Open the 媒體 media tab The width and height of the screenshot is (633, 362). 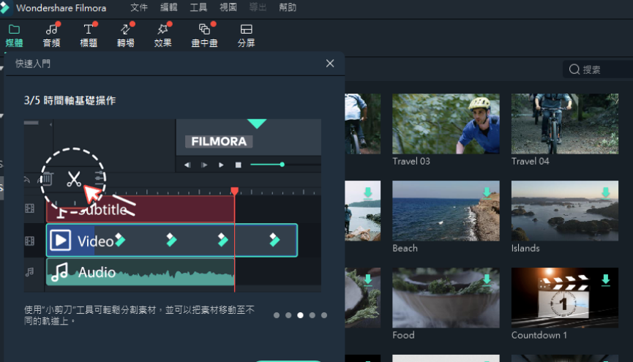tap(14, 36)
